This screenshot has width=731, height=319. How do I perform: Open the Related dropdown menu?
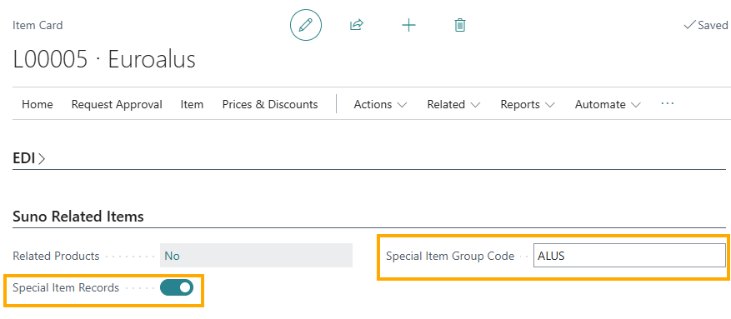pos(453,105)
